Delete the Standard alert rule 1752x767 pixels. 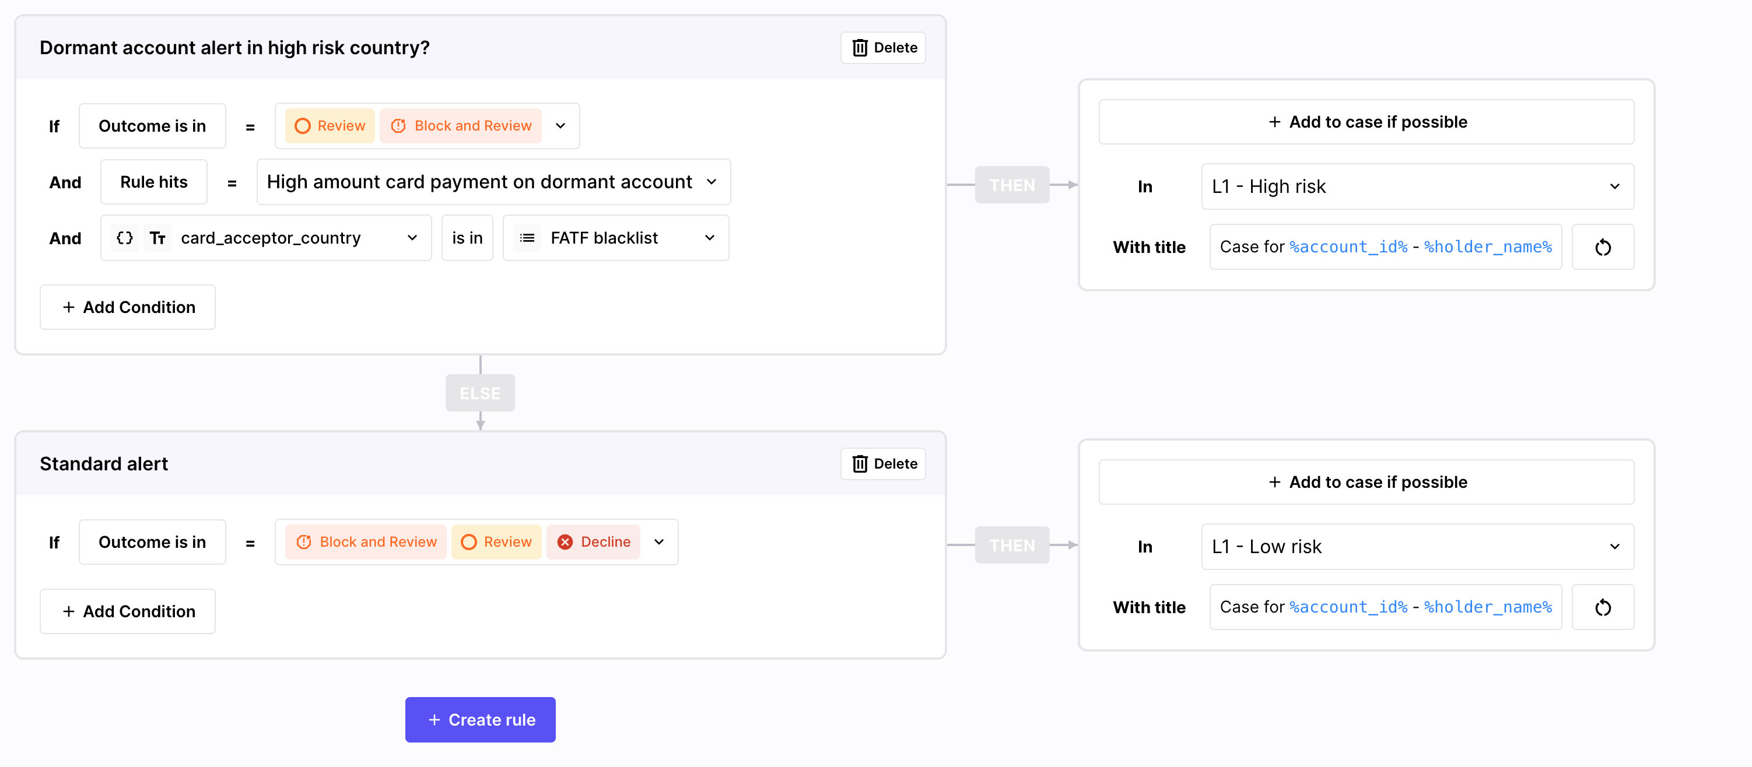[x=883, y=464]
